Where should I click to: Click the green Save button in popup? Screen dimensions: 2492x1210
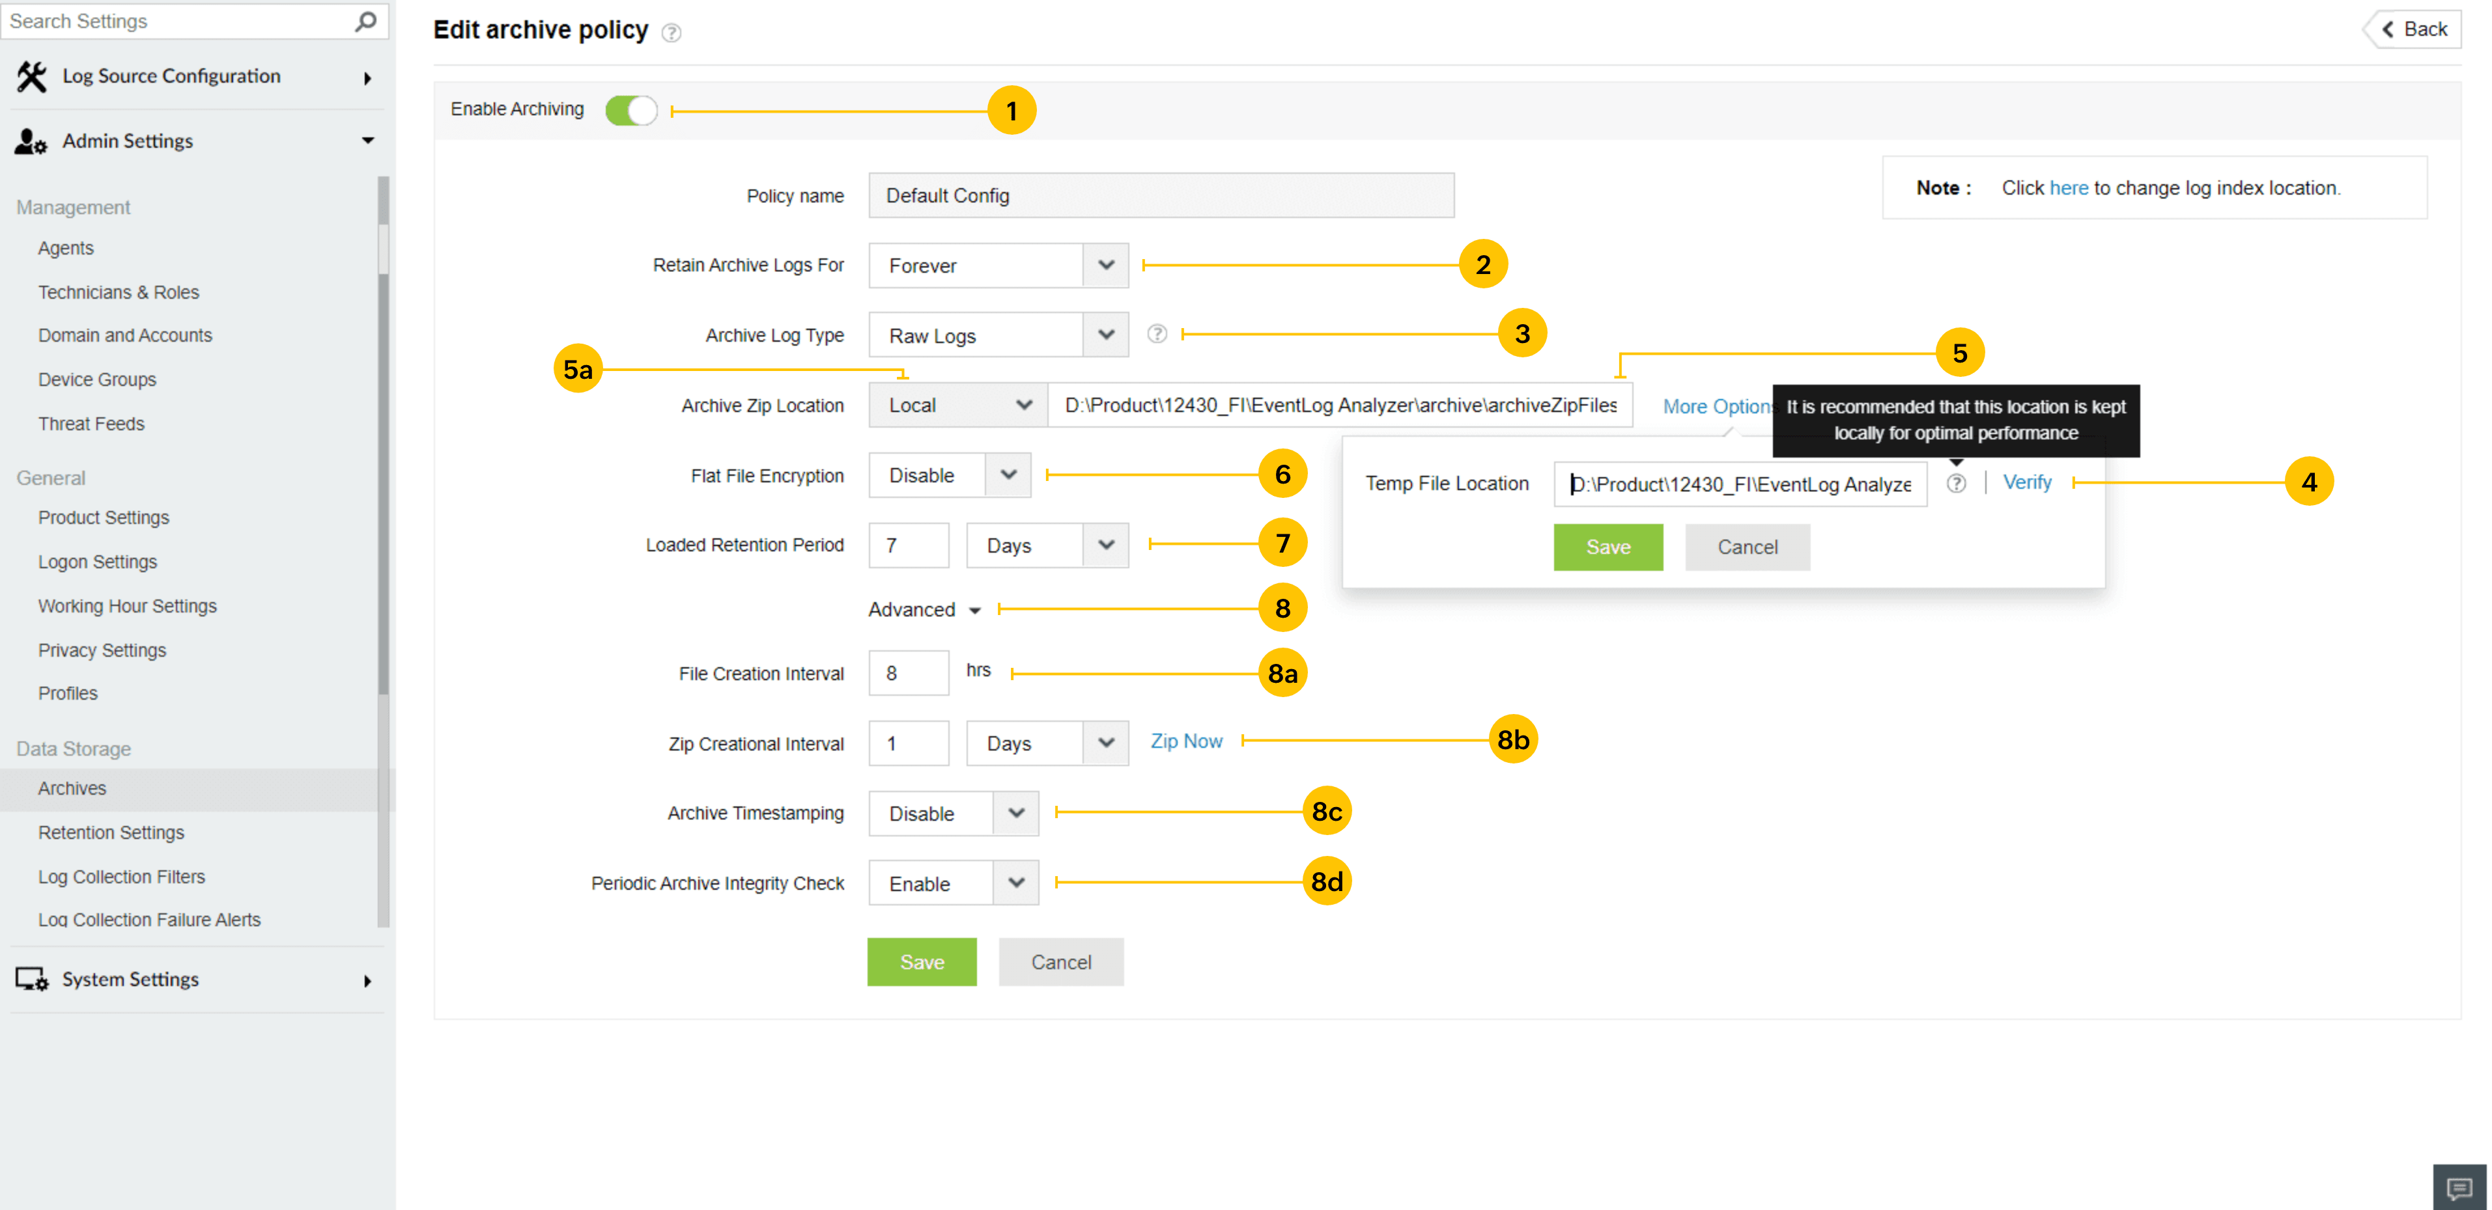1607,547
